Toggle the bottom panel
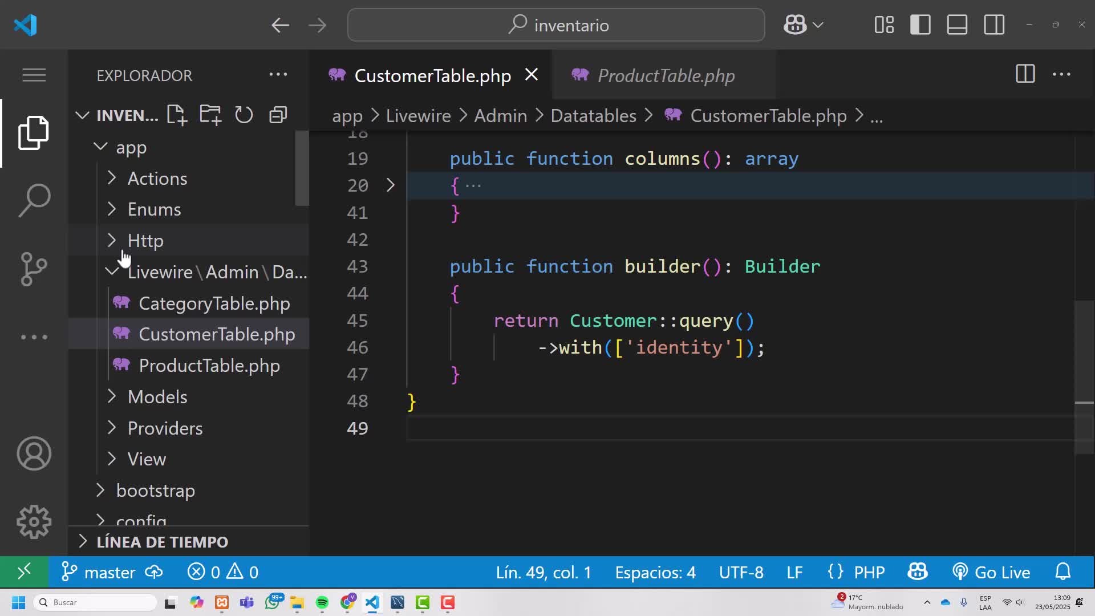 (x=957, y=25)
